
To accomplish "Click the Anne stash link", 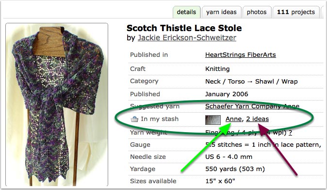I will (x=233, y=119).
